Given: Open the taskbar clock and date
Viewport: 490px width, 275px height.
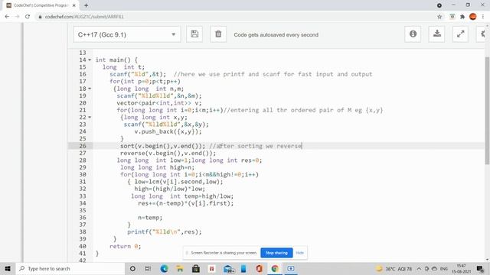Looking at the screenshot, I should coord(461,268).
